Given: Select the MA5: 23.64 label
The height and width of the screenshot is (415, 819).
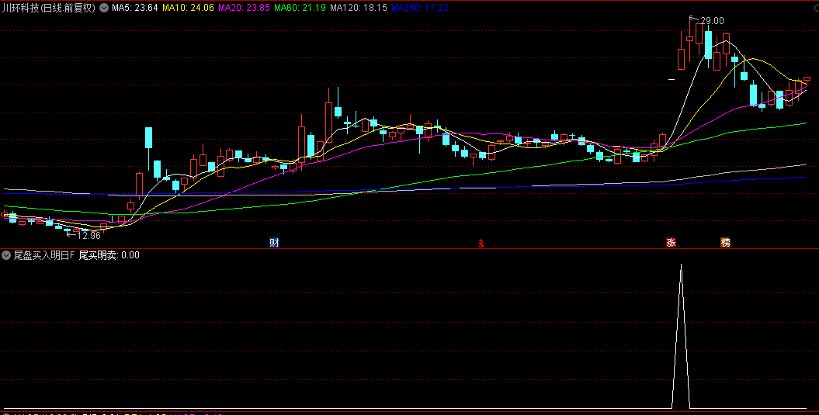Looking at the screenshot, I should coord(134,8).
